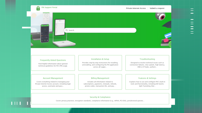202x113 pixels.
Task: Click the smartphone VPN app illustration
Action: click(45, 33)
